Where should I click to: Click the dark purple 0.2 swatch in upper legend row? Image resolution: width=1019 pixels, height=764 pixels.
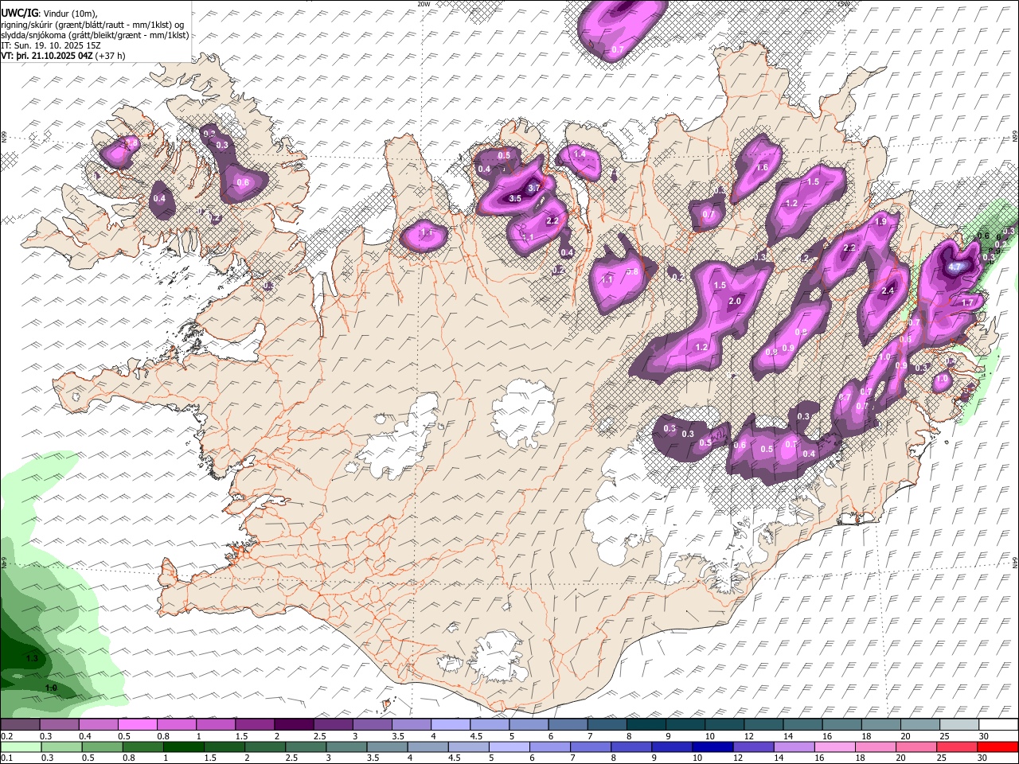pyautogui.click(x=20, y=725)
